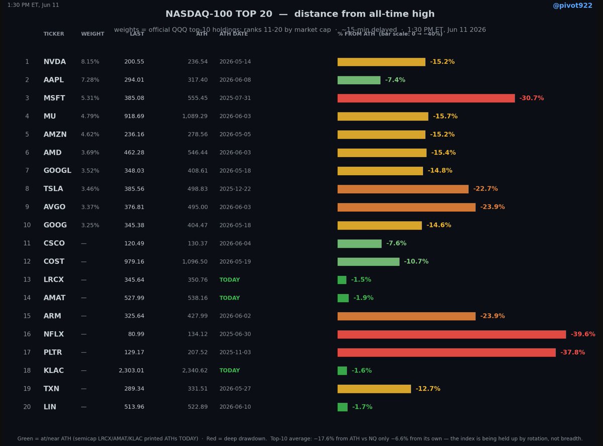Image resolution: width=603 pixels, height=446 pixels.
Task: Click the GOOGL ticker
Action: tap(57, 171)
